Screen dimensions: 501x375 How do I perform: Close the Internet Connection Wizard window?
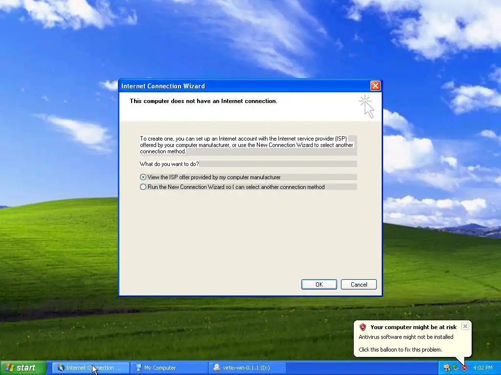click(x=375, y=86)
